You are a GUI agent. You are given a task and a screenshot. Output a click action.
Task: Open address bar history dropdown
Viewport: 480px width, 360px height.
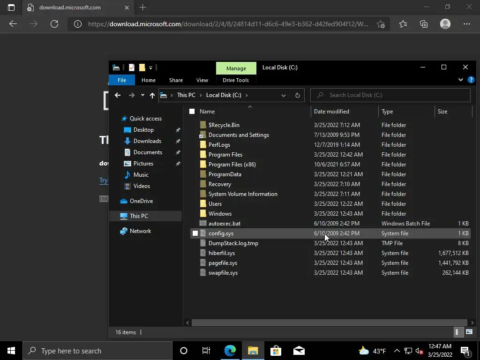coord(284,95)
